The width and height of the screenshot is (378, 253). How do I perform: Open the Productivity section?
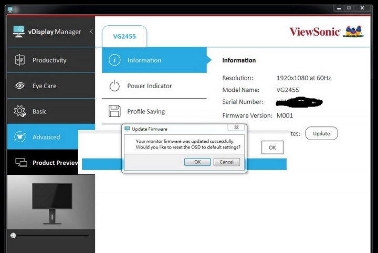click(x=51, y=60)
